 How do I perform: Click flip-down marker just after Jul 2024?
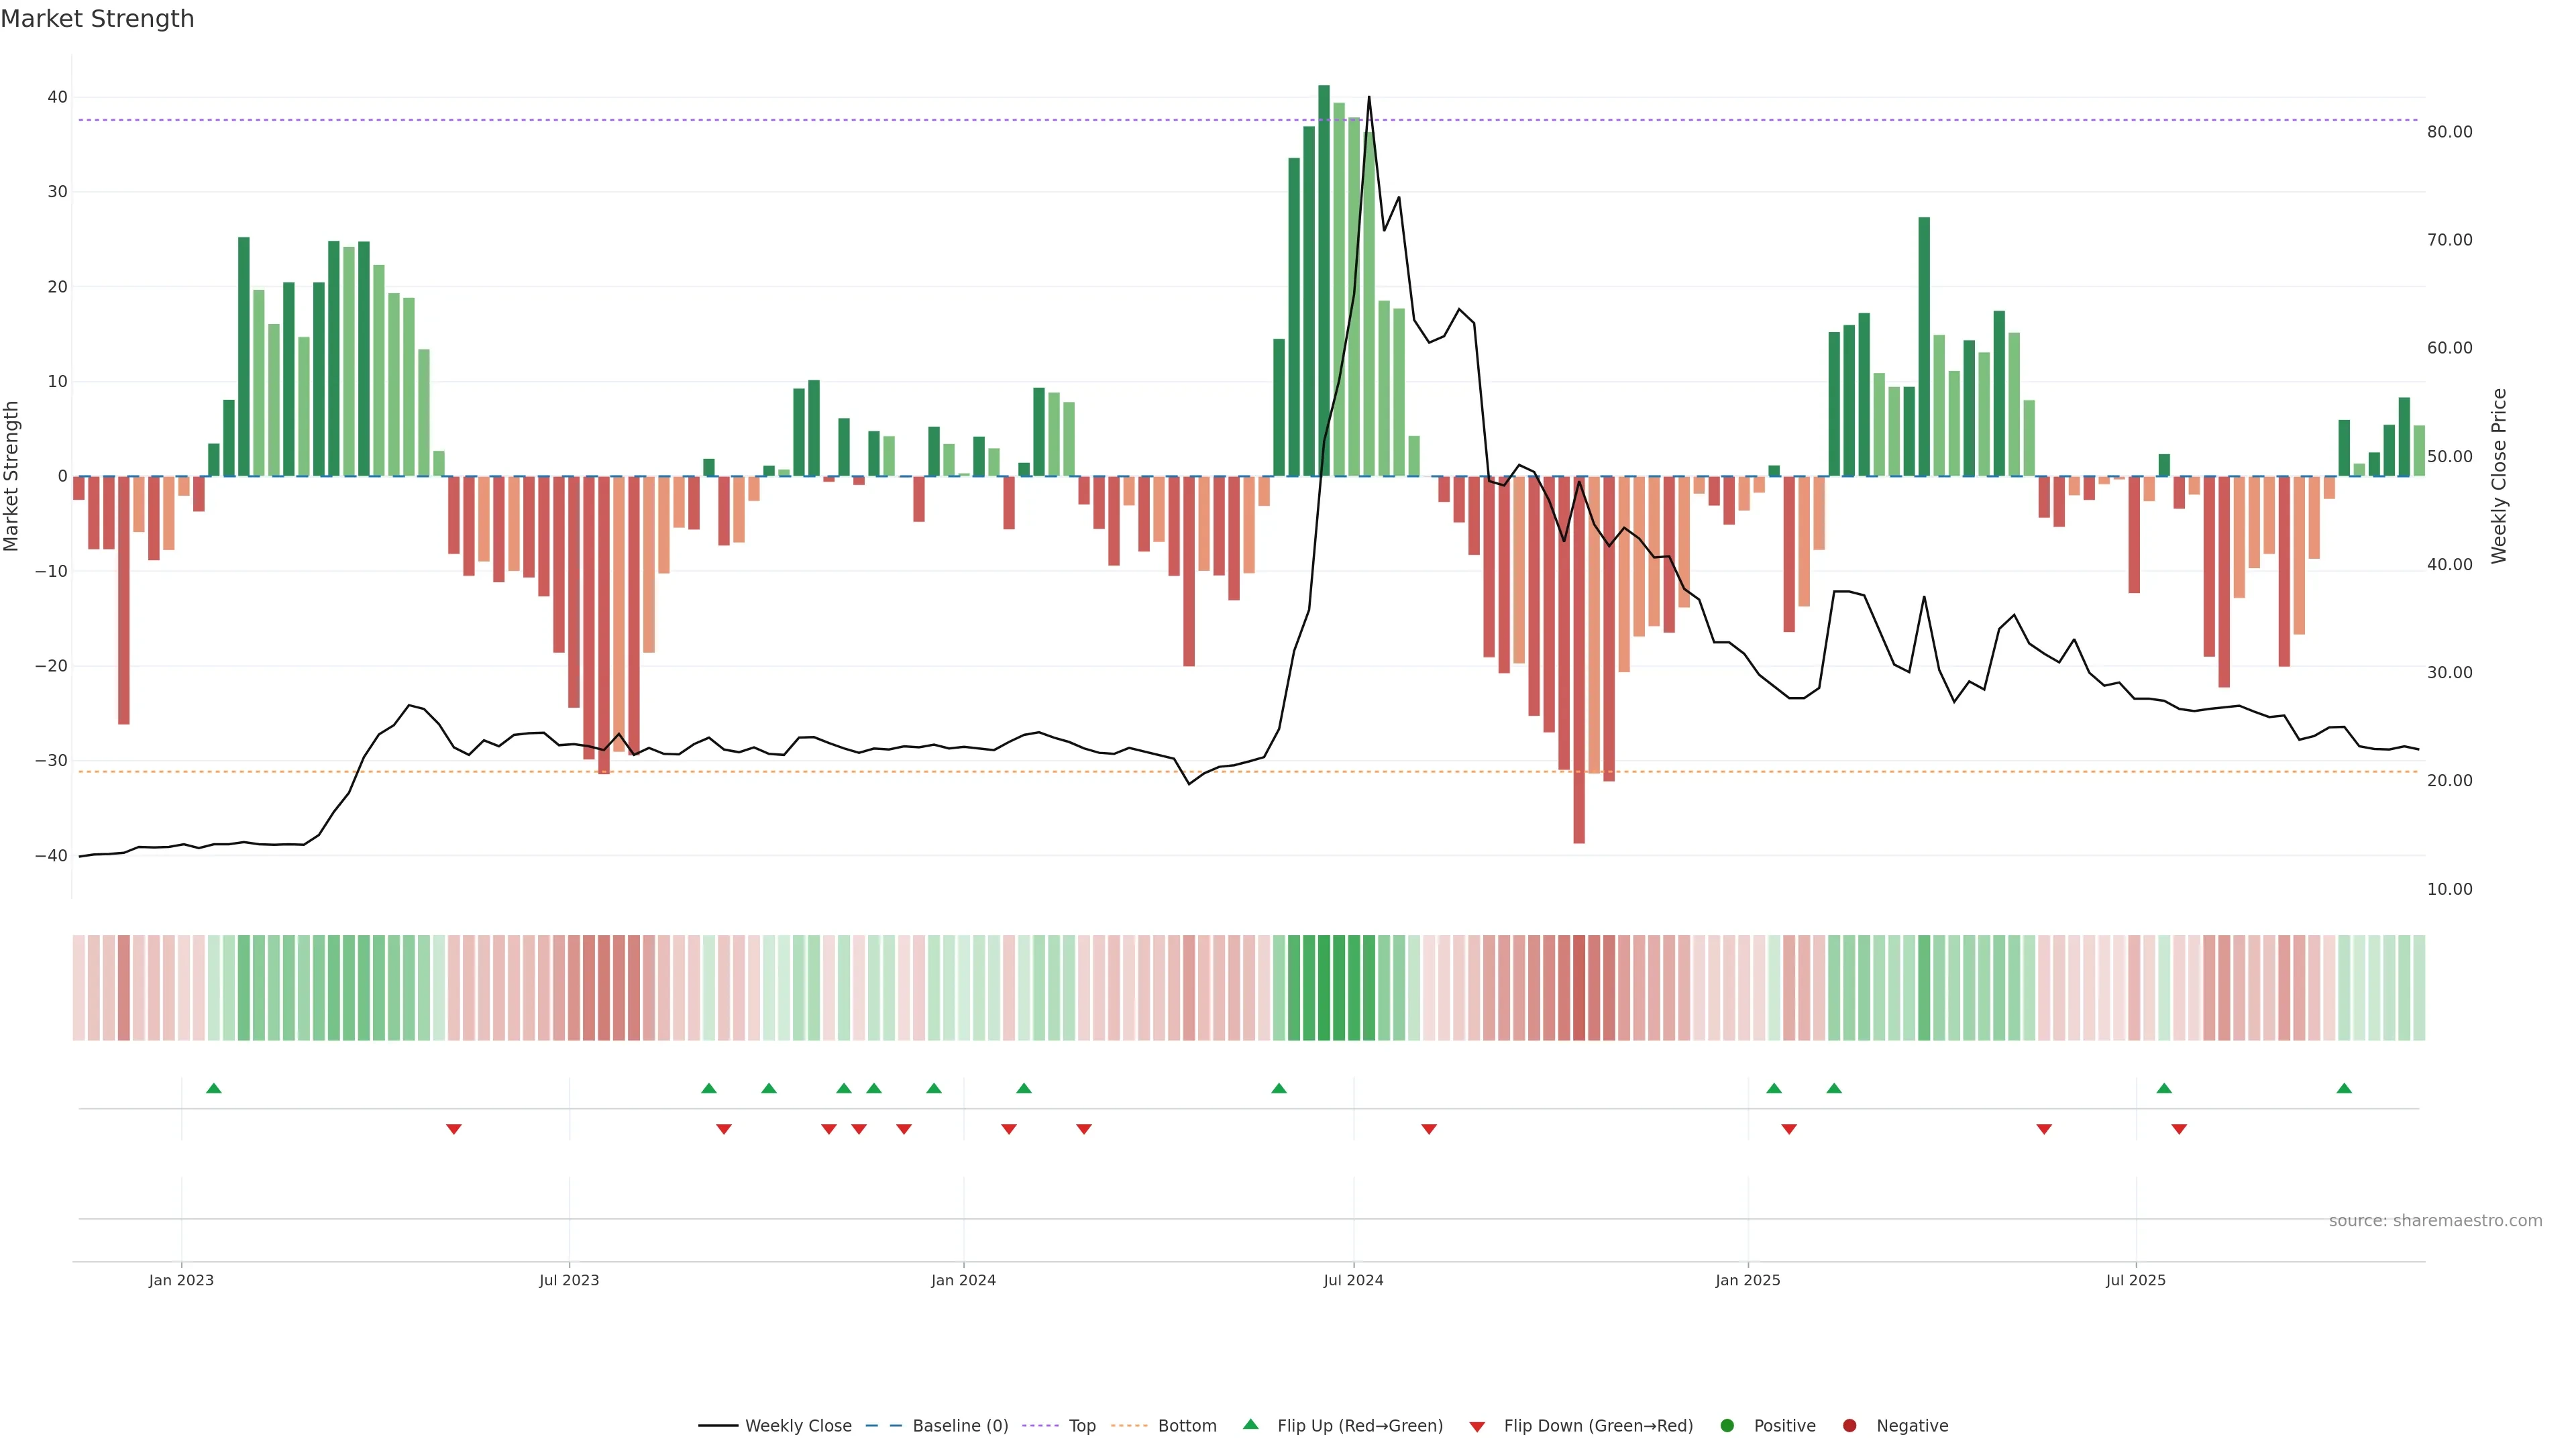[x=1429, y=1129]
